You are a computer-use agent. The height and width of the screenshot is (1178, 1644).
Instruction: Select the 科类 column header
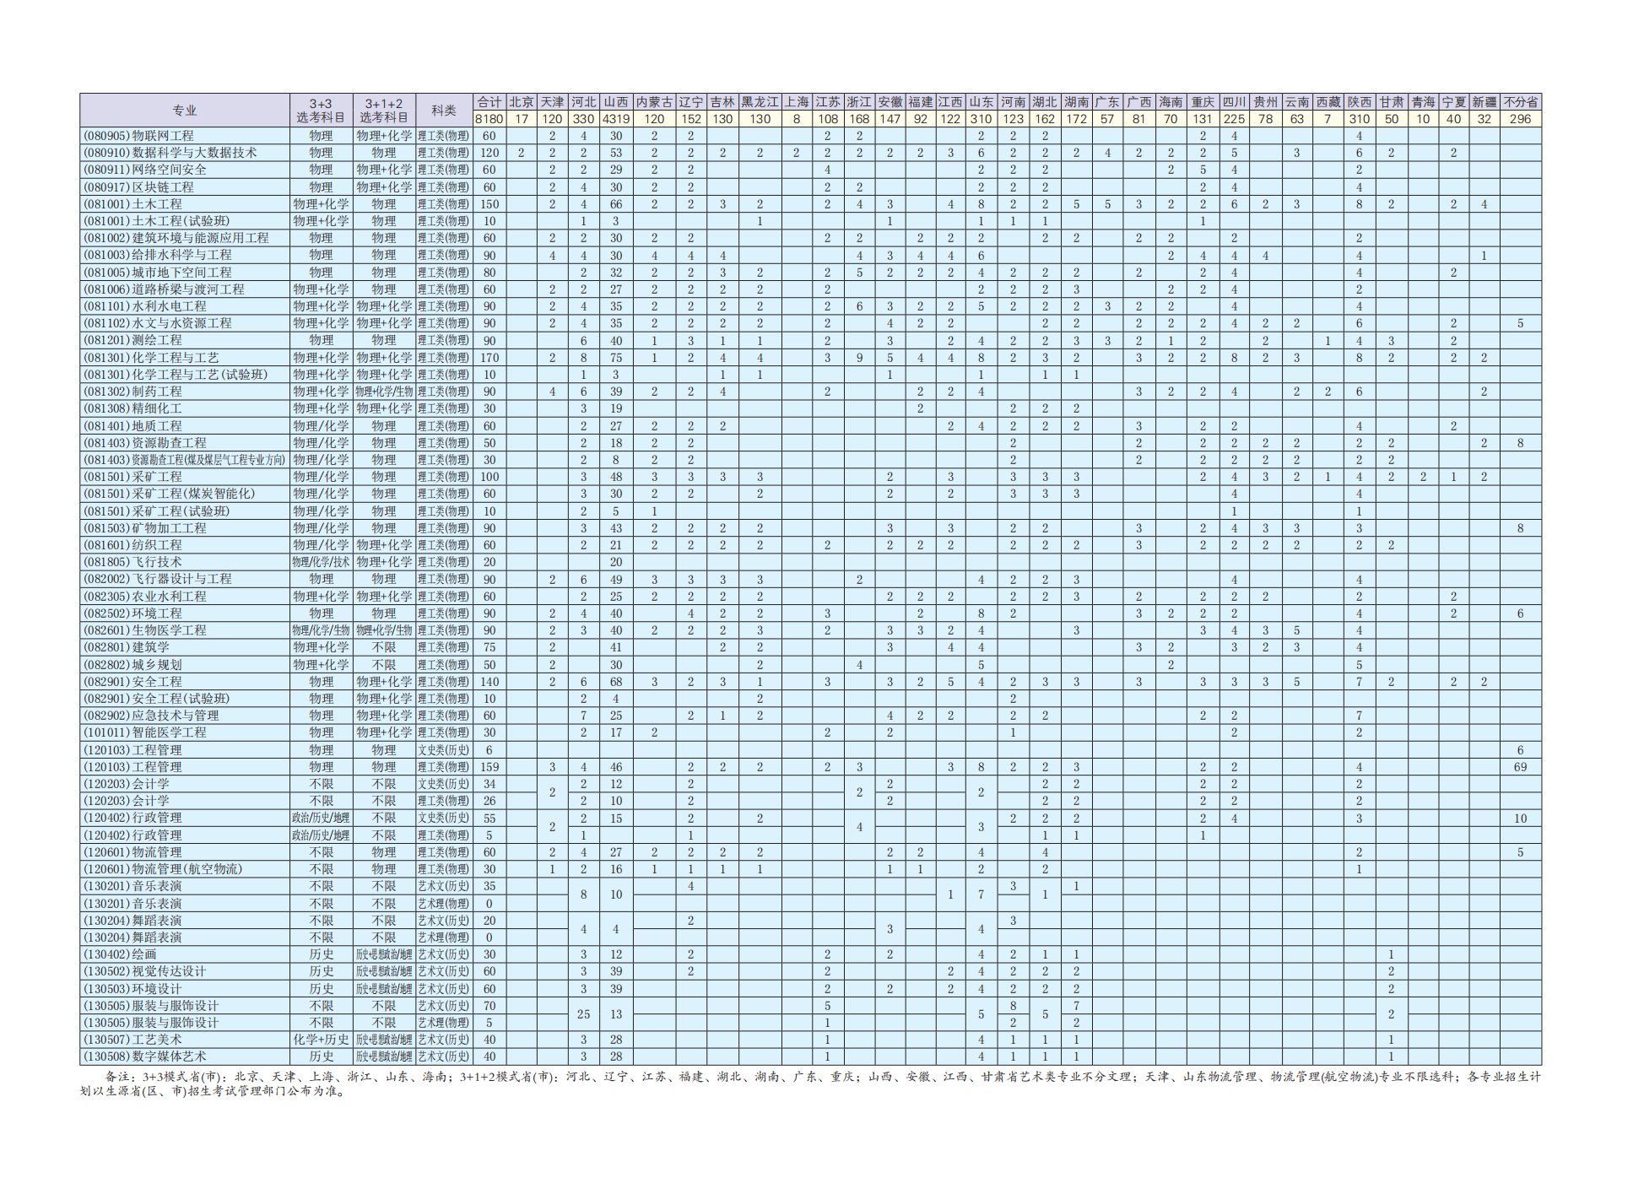coord(444,111)
